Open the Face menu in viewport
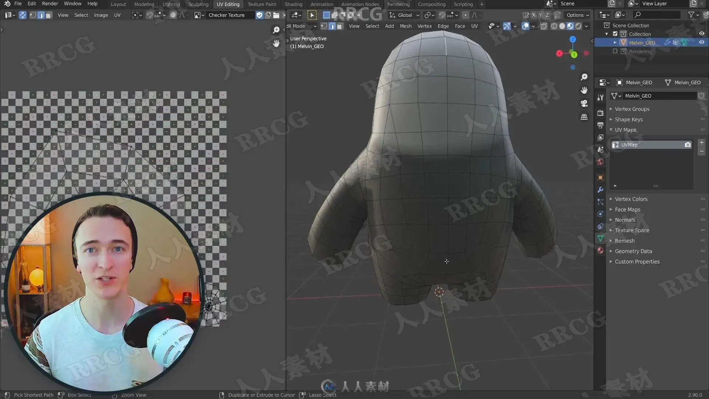This screenshot has width=709, height=399. click(x=460, y=26)
